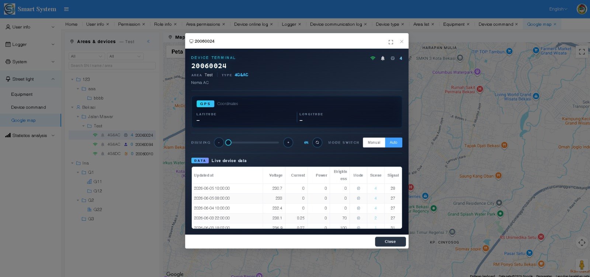Click the bell alarm icon in dialog
Screen dimensions: 590x277
point(383,58)
